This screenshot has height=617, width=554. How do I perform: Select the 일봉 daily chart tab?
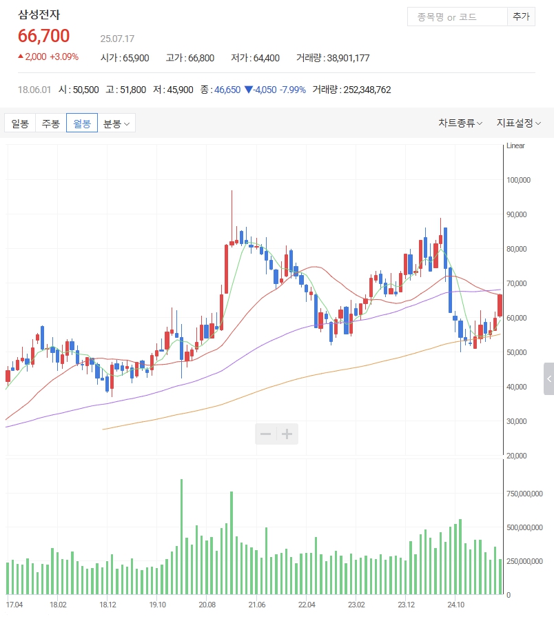tap(20, 123)
